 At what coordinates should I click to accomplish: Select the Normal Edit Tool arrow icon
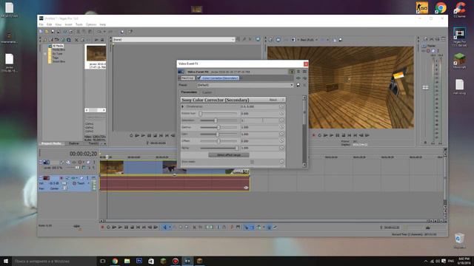coord(164,227)
